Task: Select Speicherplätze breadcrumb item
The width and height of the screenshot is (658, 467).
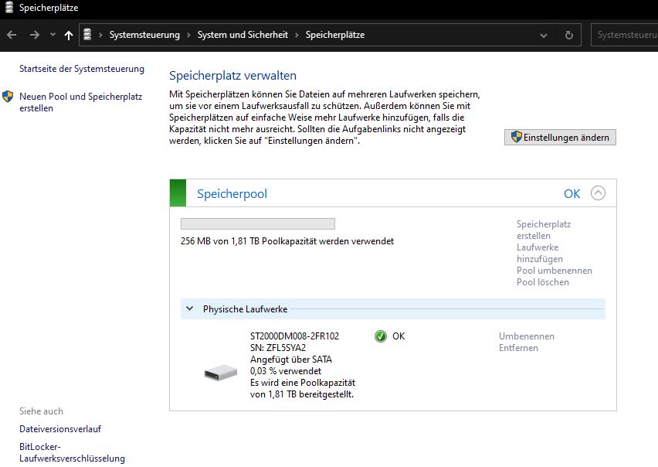Action: 335,35
